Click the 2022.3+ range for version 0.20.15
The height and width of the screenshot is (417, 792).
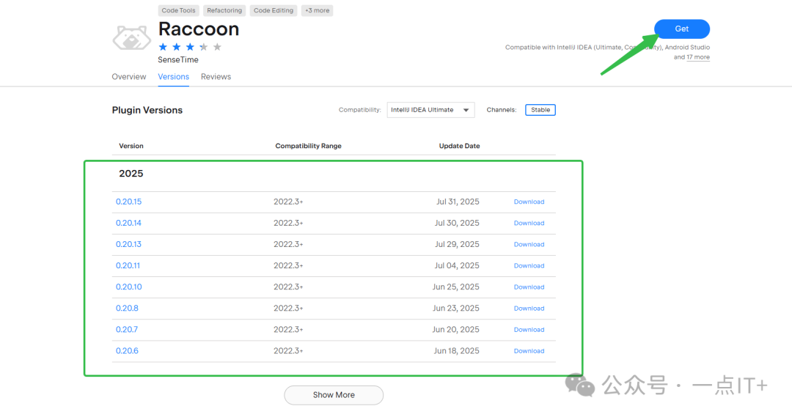pos(288,202)
